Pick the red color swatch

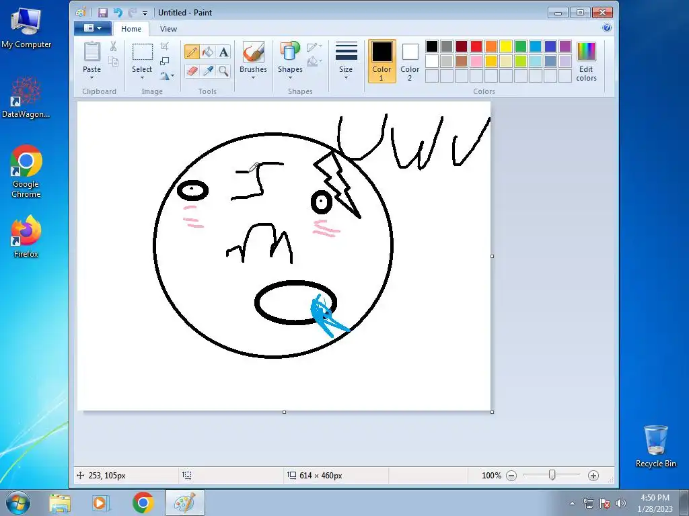[476, 46]
